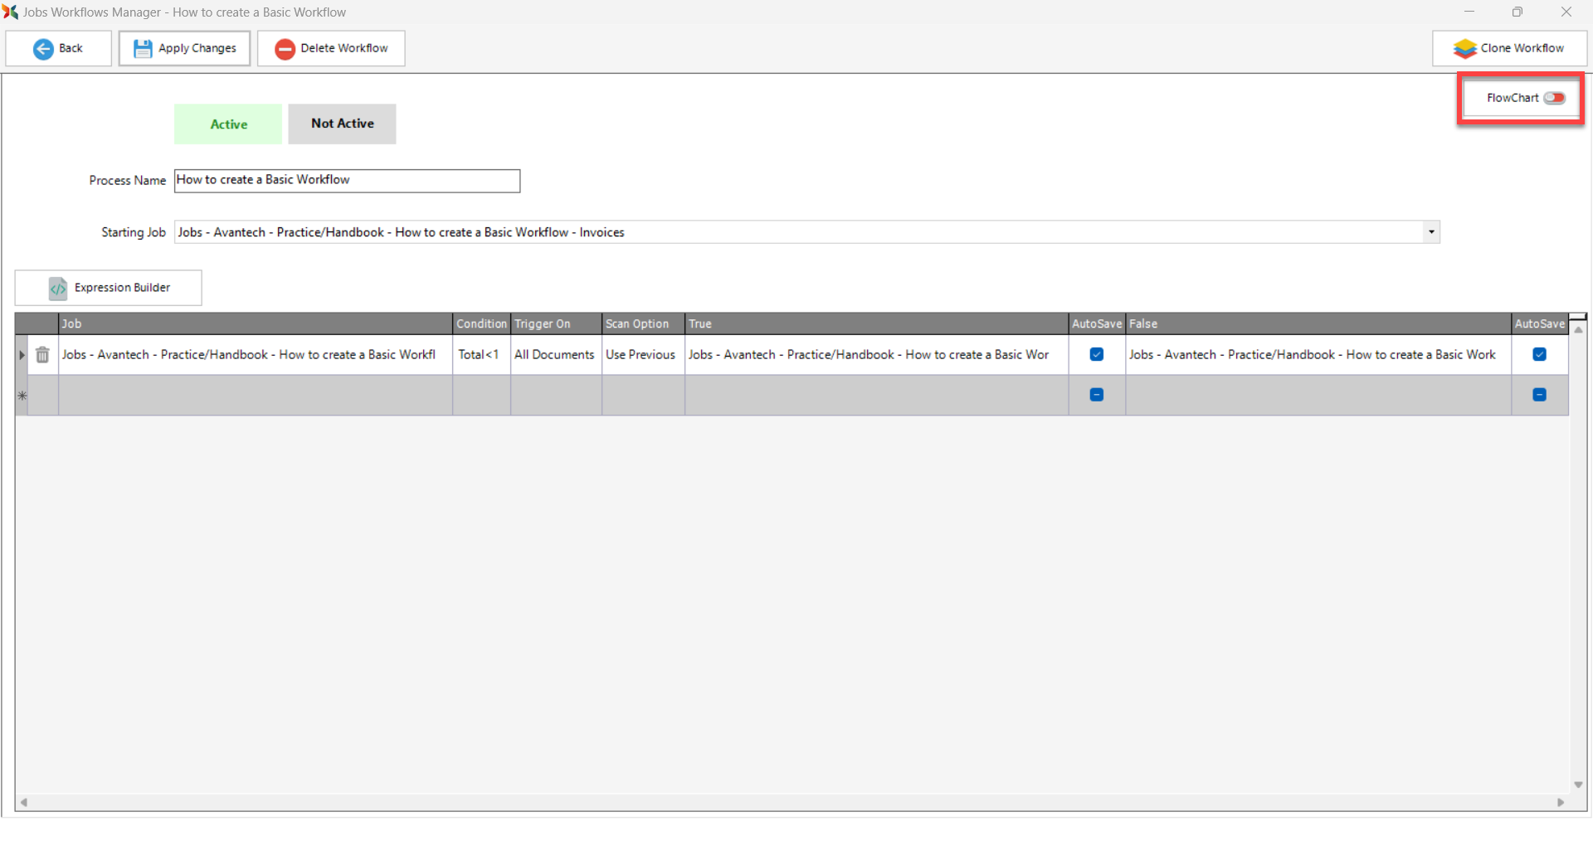Open the Expression Builder code icon
Screen dimensions: 1593x846
click(x=58, y=288)
